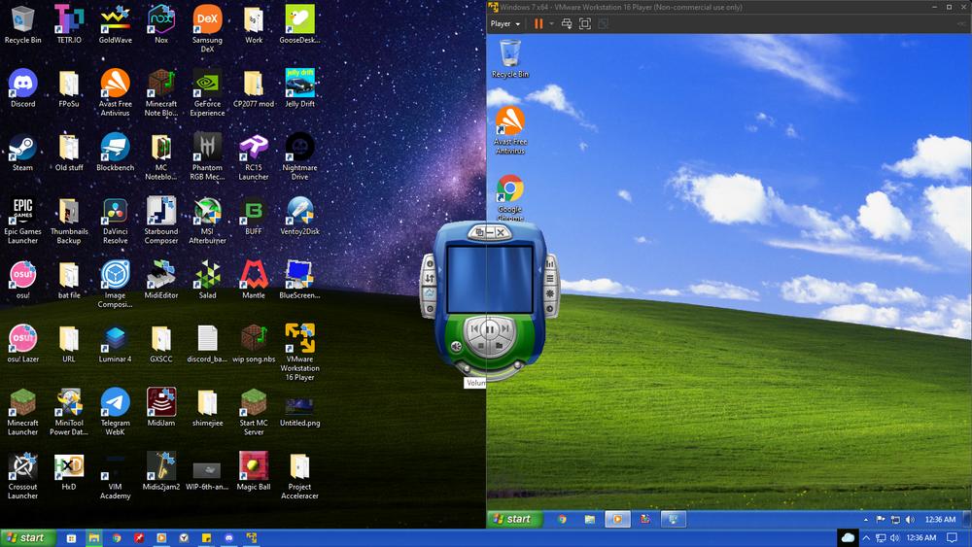972x547 pixels.
Task: Click the weather cloud icon on host taskbar
Action: click(848, 537)
